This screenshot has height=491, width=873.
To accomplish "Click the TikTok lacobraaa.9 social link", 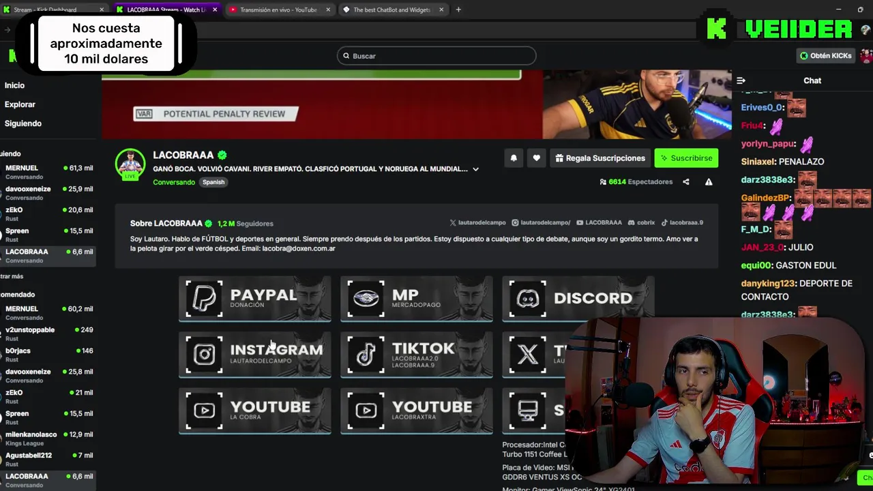I will (x=682, y=222).
